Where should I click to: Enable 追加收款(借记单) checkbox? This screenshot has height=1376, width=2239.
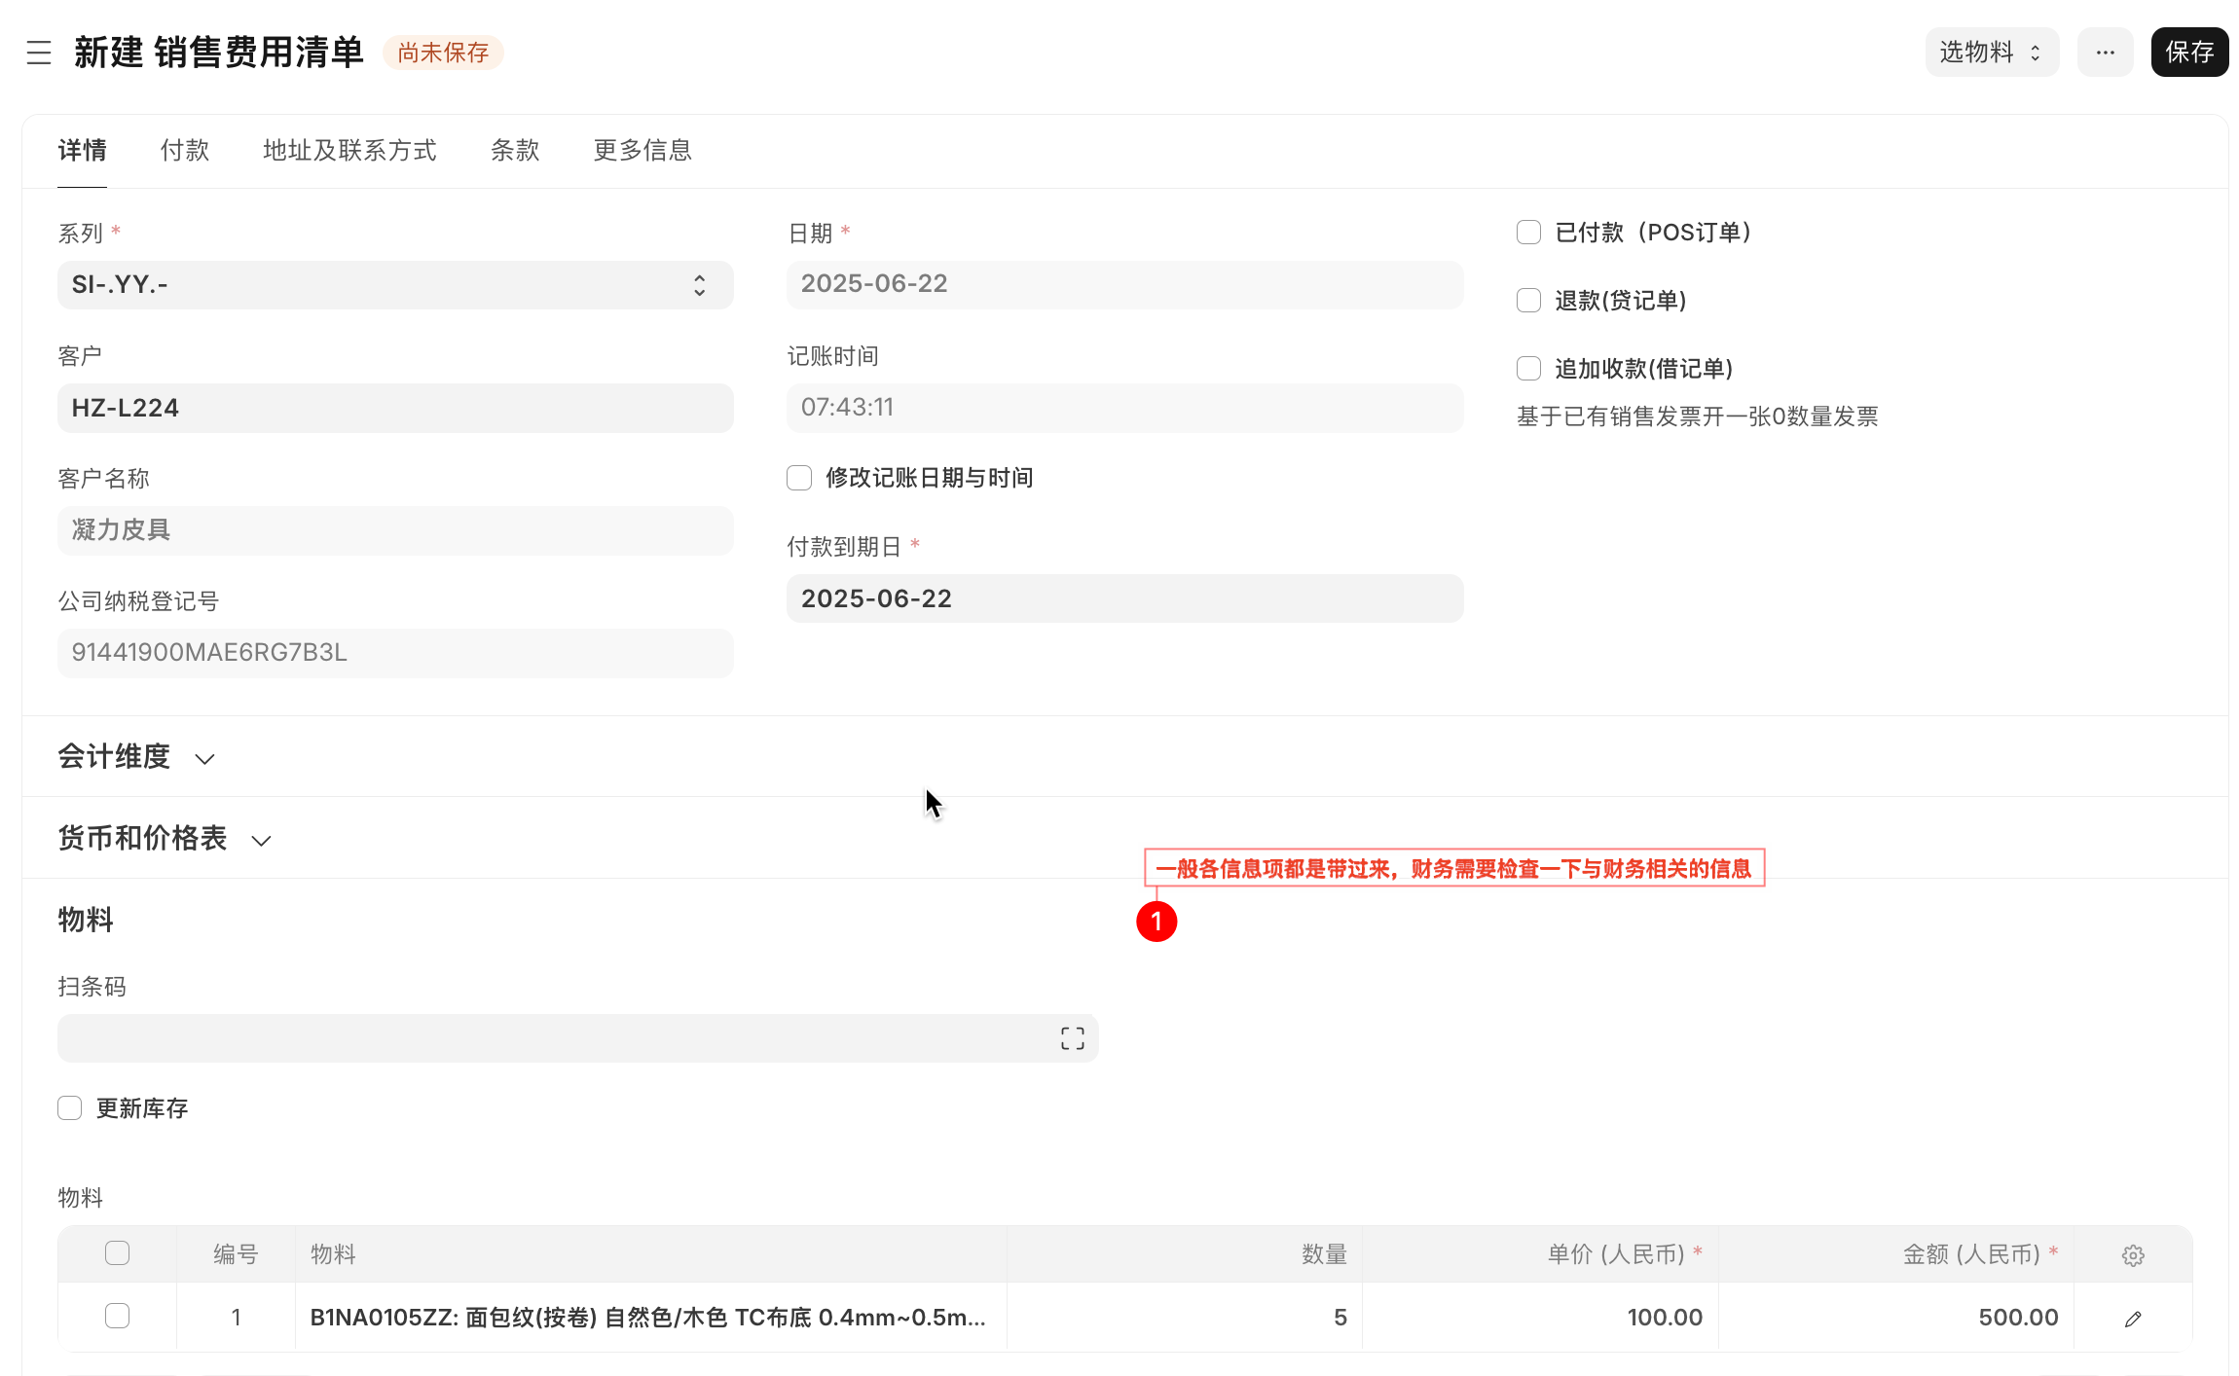tap(1527, 368)
